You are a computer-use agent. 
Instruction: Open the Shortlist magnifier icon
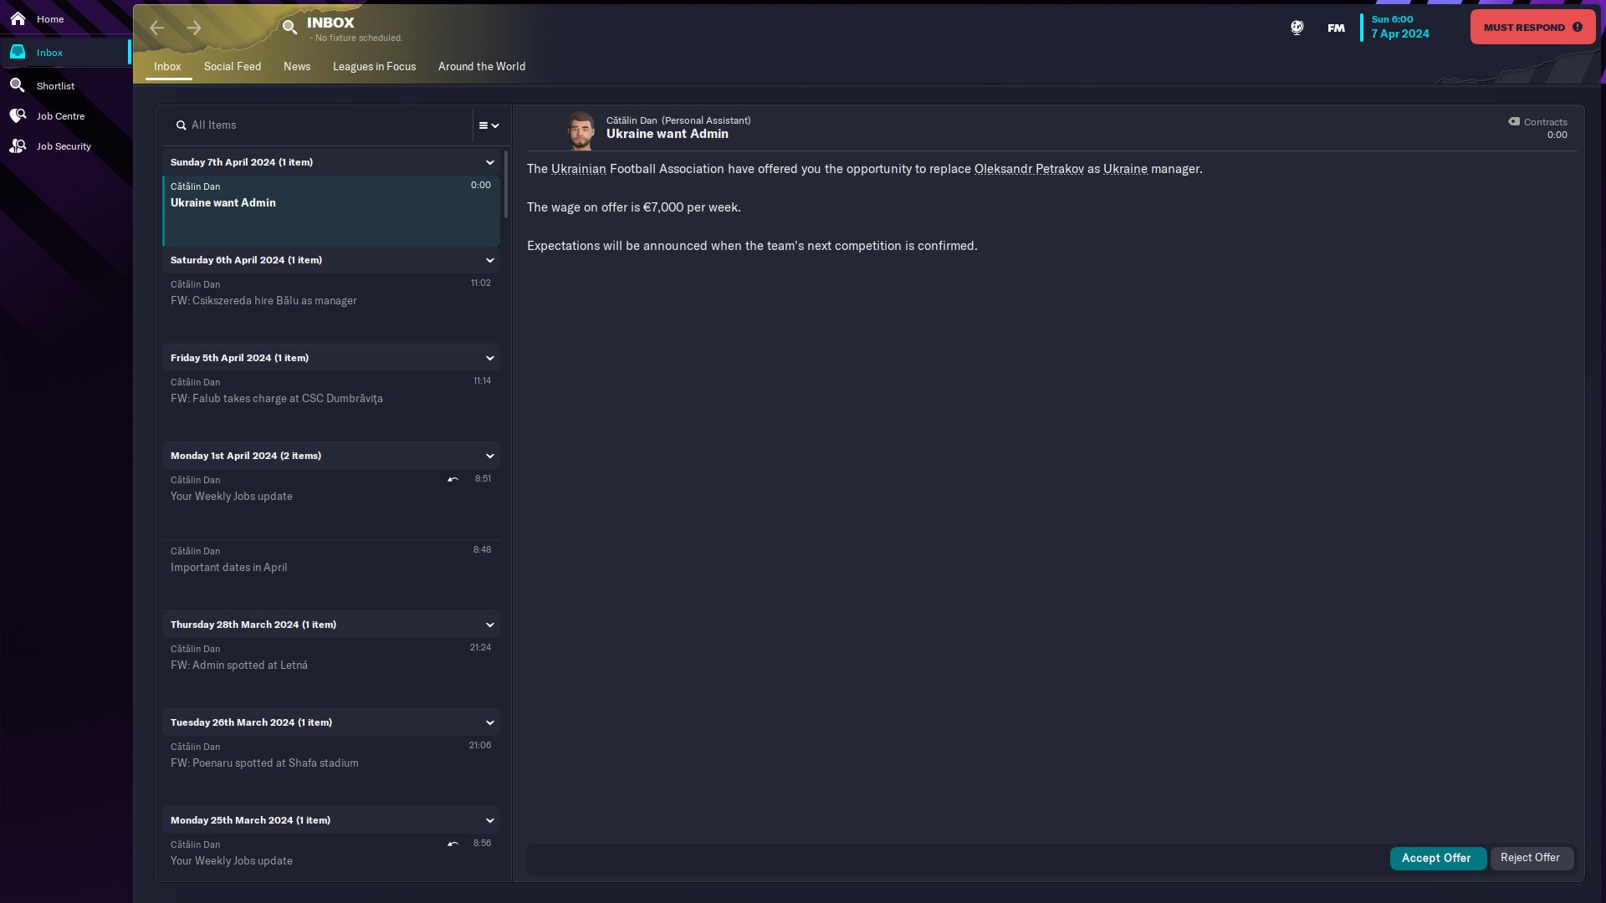pos(18,85)
